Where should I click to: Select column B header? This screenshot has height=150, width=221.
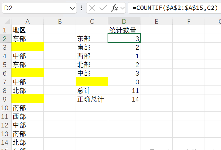(60, 22)
